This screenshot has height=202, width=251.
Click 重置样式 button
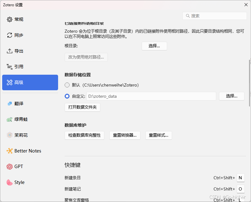point(159,135)
